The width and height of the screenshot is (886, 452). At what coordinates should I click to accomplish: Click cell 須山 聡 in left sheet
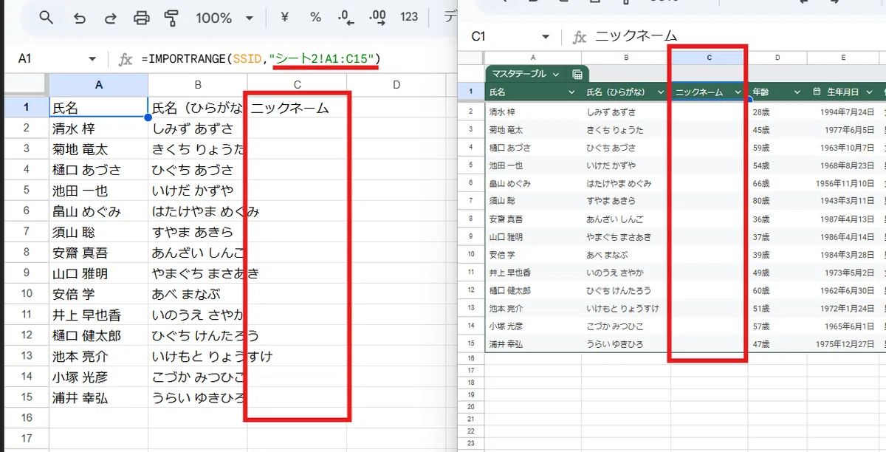[x=99, y=232]
